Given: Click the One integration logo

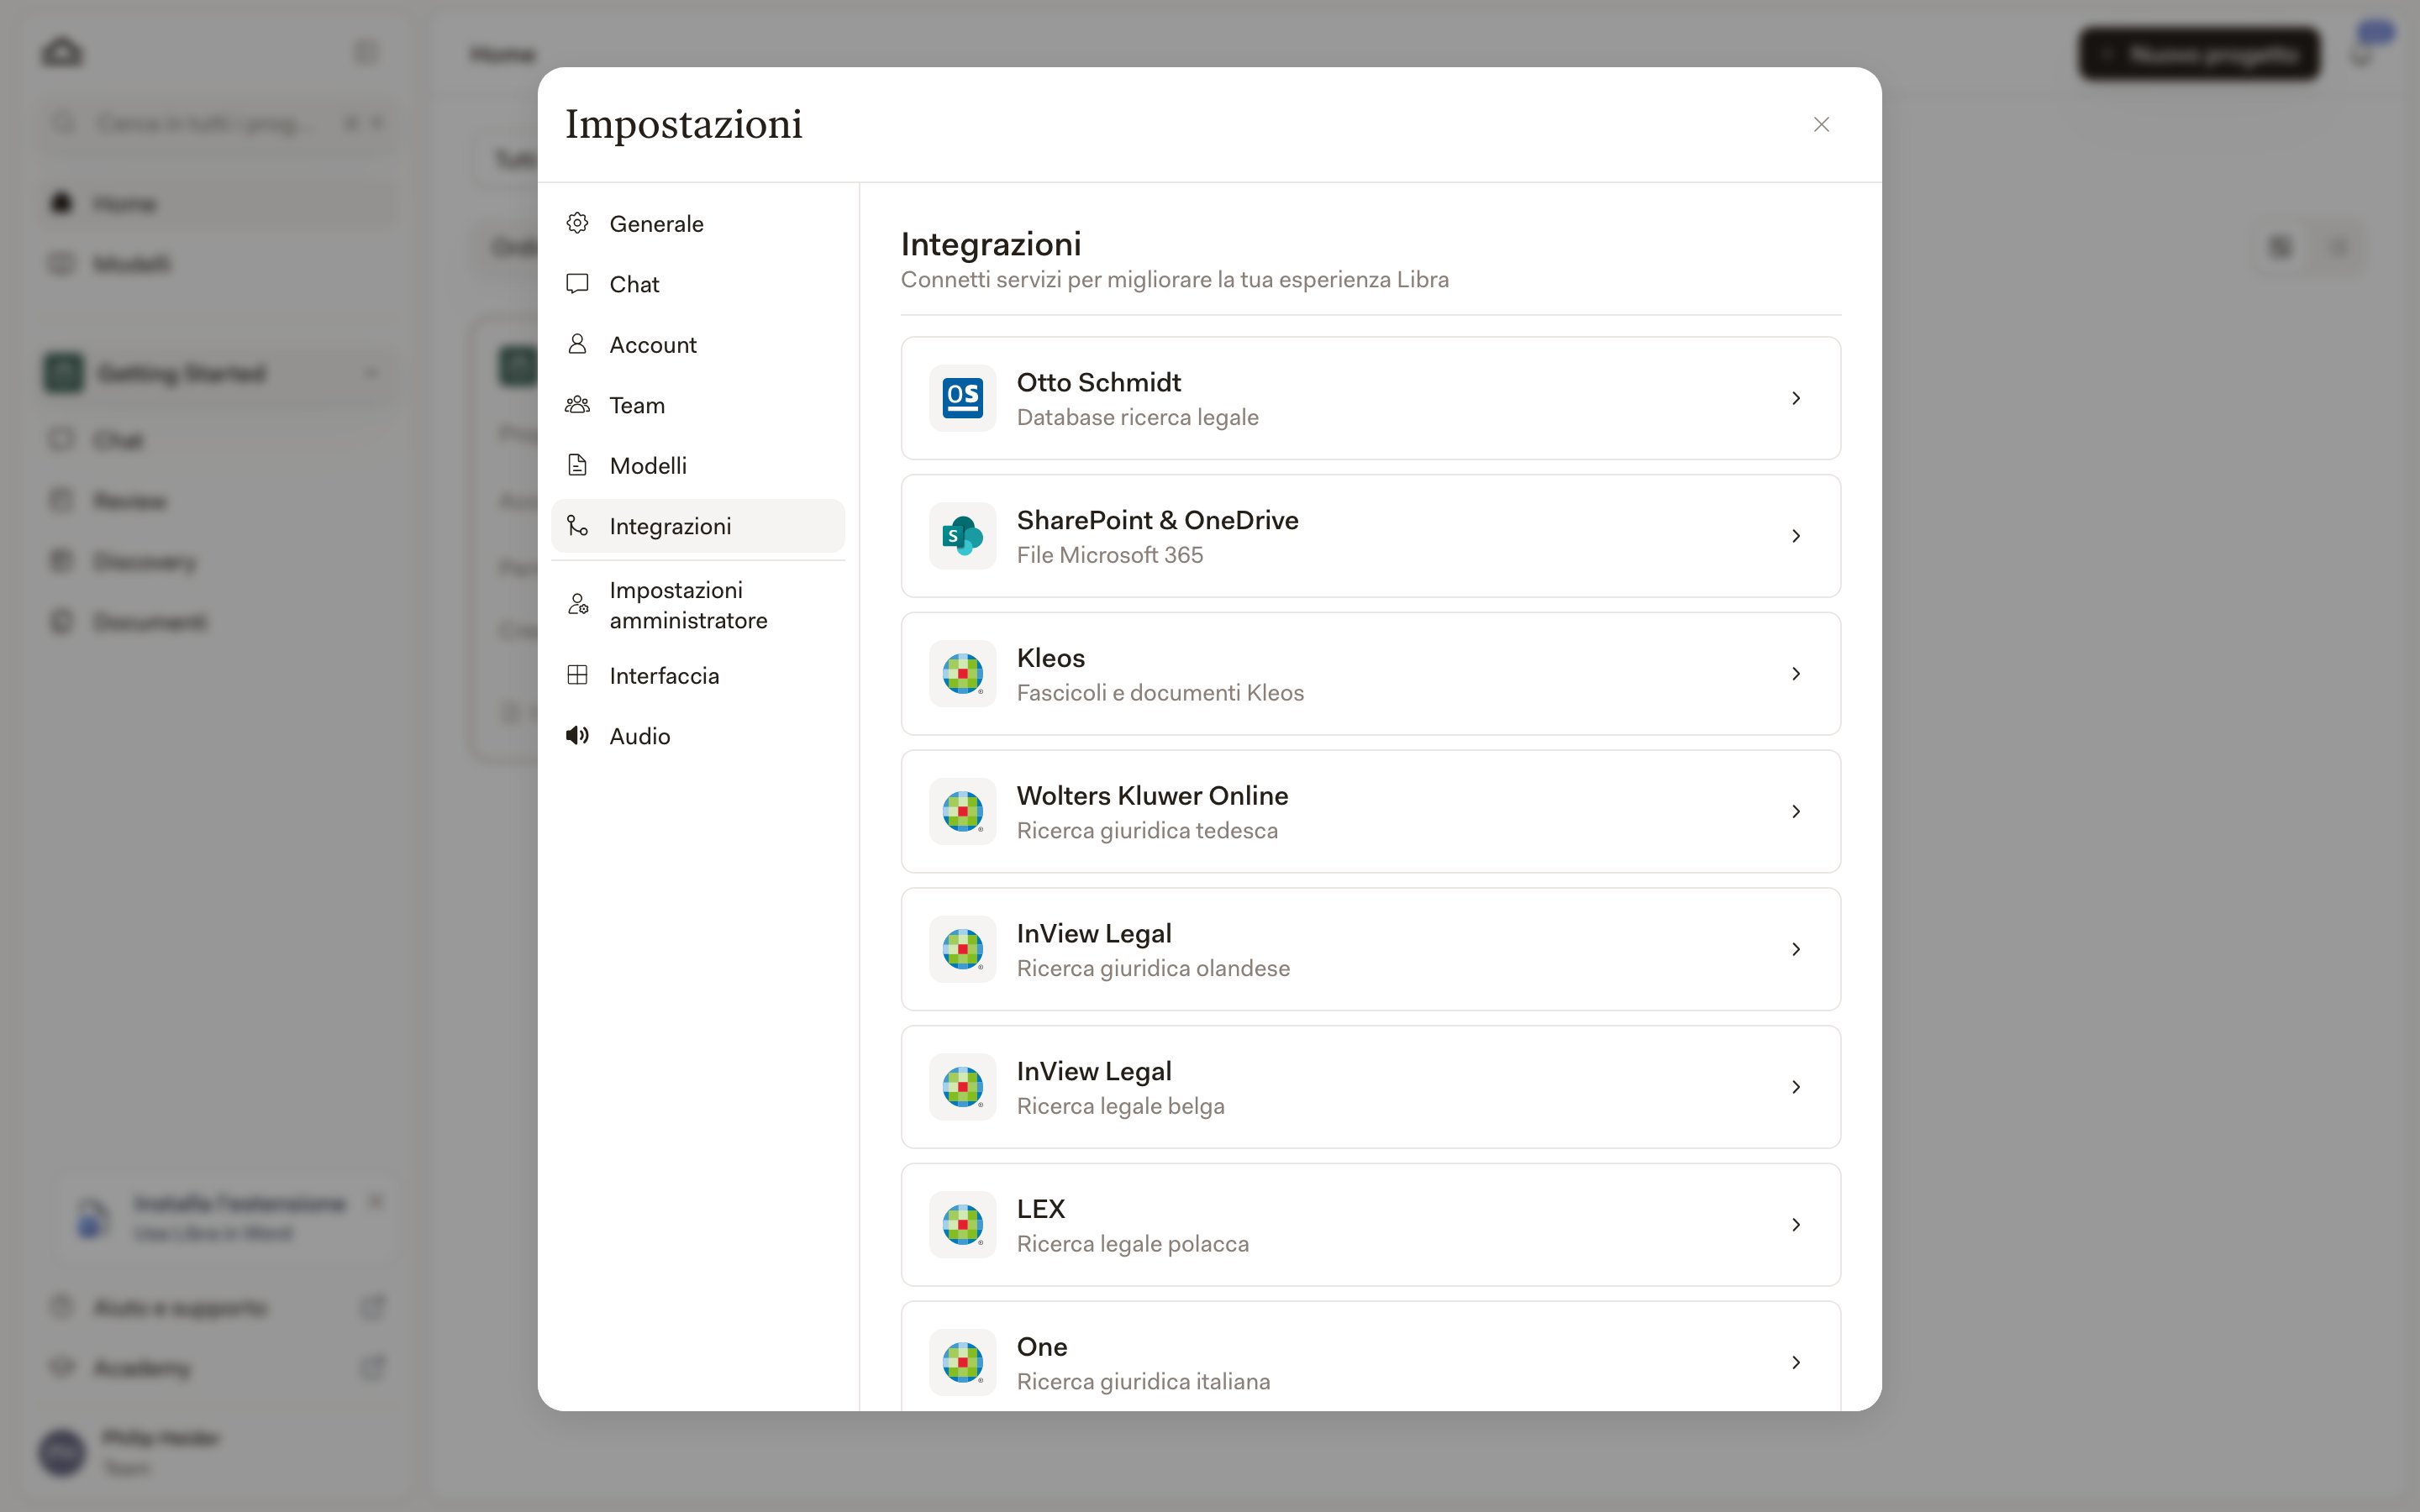Looking at the screenshot, I should click(962, 1363).
